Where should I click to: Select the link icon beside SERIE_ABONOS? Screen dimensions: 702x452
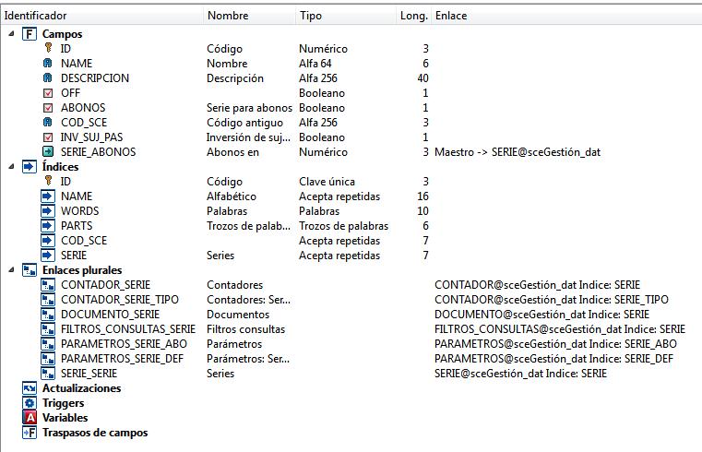tap(48, 151)
